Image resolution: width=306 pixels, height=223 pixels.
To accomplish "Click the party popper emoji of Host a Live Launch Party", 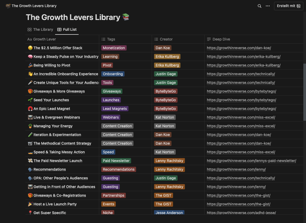I will tap(30, 204).
